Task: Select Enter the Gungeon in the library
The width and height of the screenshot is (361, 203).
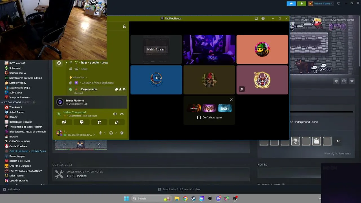Action: click(x=20, y=166)
